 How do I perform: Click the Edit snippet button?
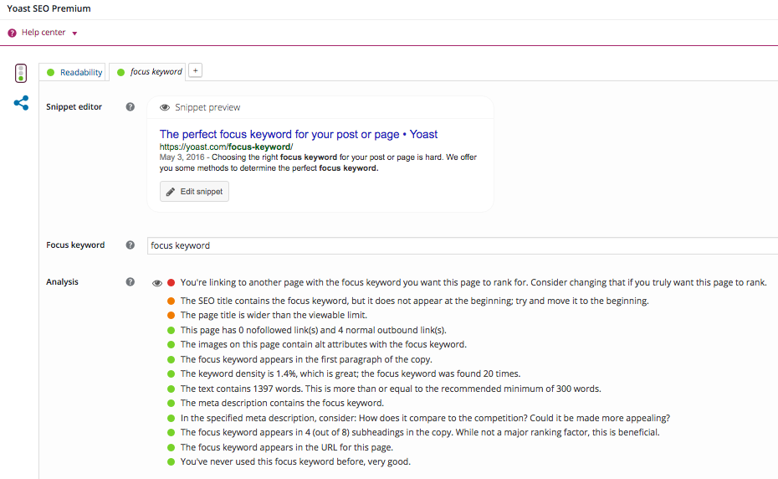tap(194, 191)
